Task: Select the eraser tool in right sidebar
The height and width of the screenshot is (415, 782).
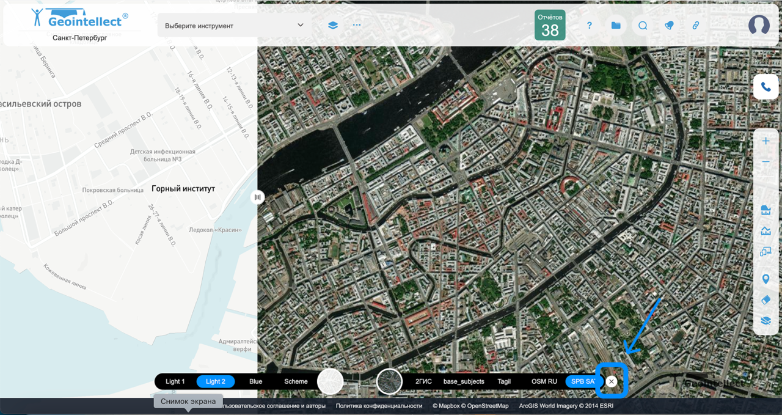Action: (766, 299)
